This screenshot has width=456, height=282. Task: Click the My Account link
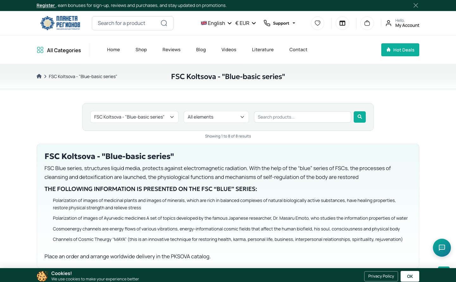[407, 25]
